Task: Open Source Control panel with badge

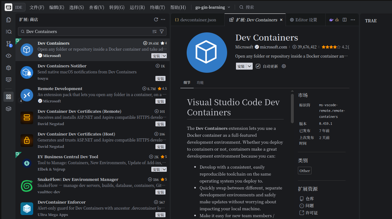Action: tap(8, 44)
